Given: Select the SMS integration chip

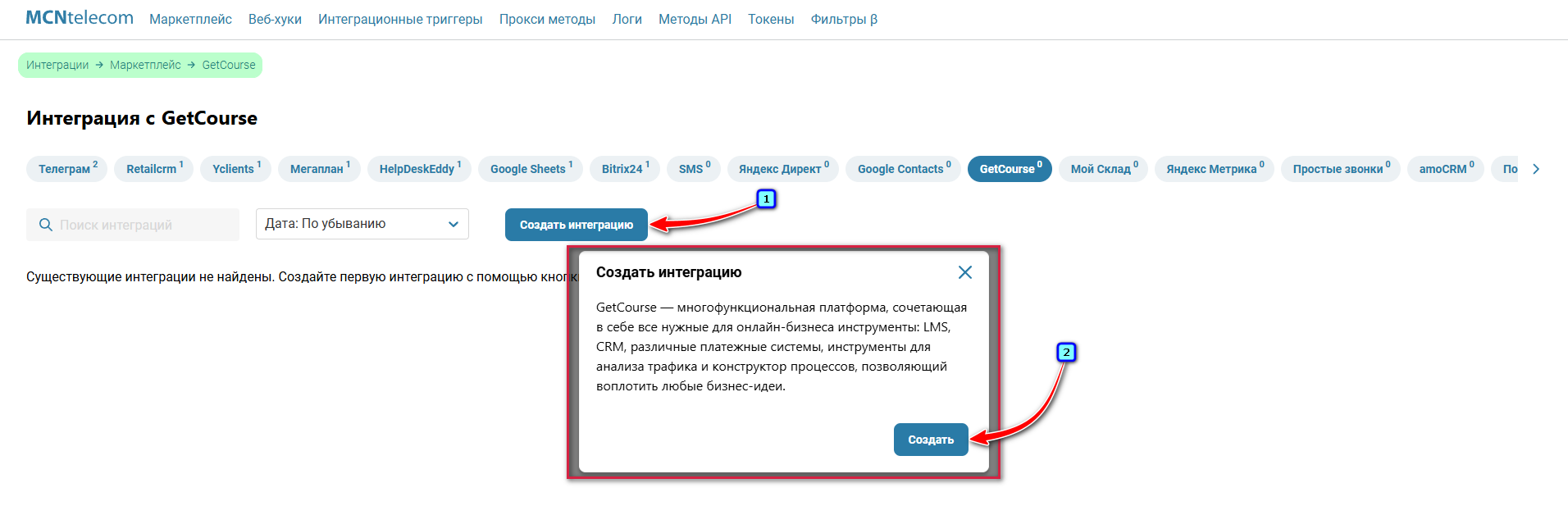Looking at the screenshot, I should click(x=694, y=169).
